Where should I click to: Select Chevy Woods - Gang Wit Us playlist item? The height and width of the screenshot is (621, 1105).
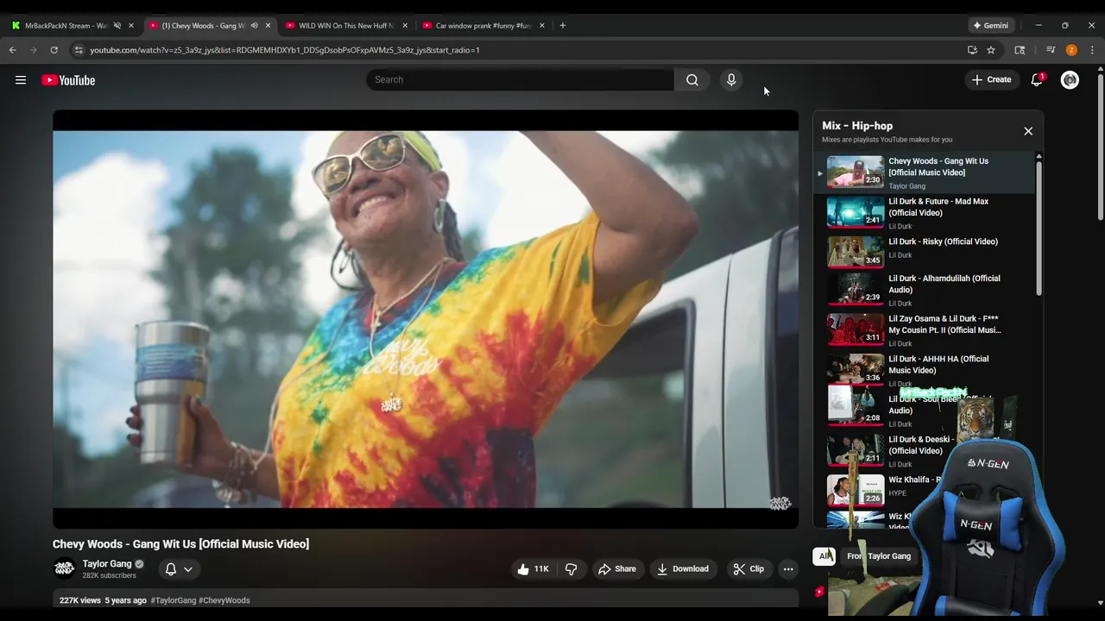point(925,172)
